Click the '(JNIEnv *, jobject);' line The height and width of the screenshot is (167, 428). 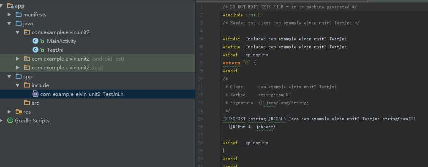pos(254,127)
